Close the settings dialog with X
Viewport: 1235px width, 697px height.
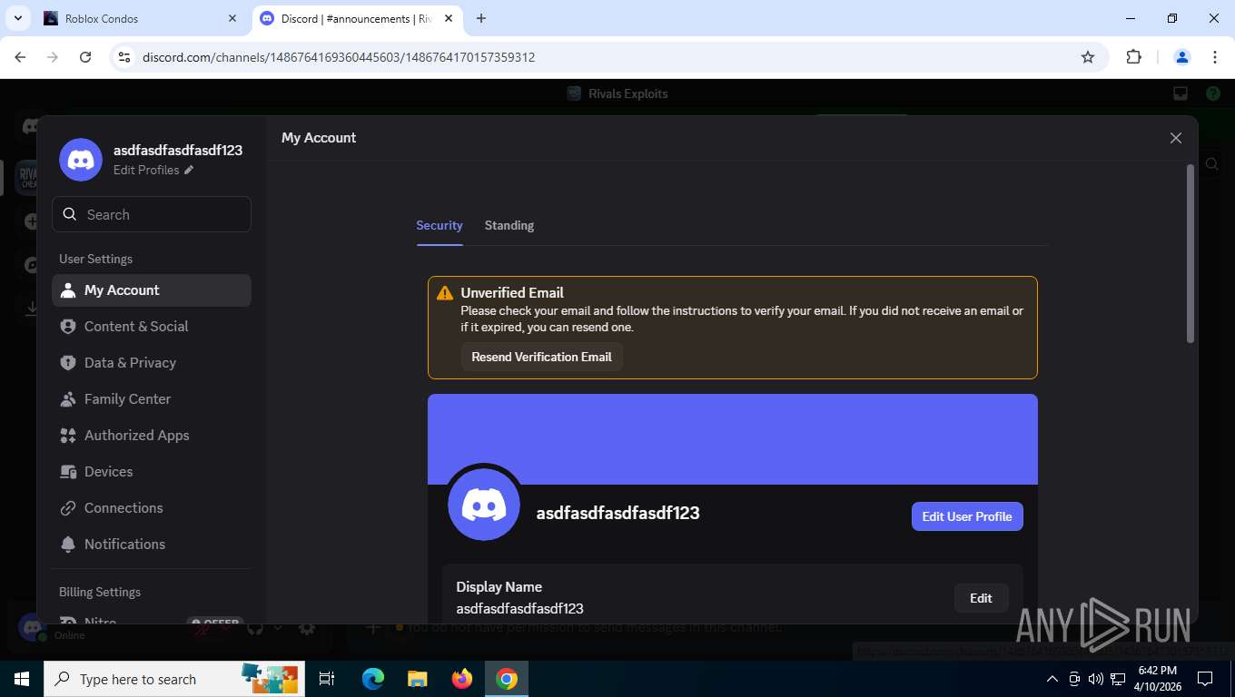1176,138
